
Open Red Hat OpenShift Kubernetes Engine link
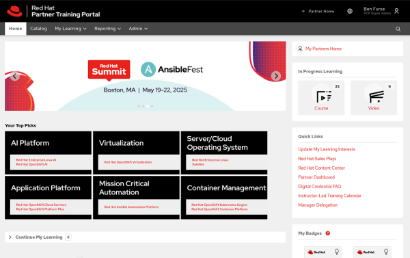tap(219, 205)
